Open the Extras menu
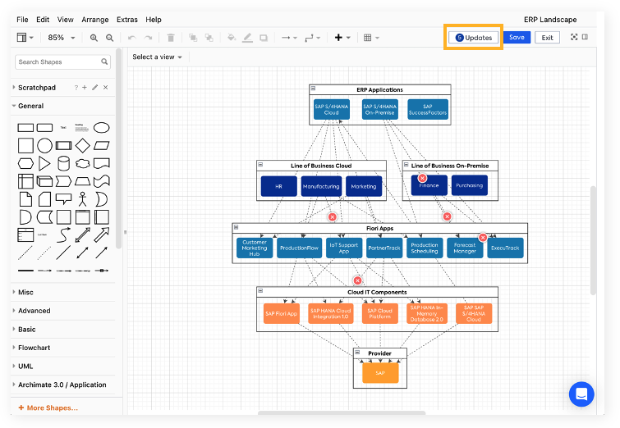The image size is (620, 428). pos(127,20)
